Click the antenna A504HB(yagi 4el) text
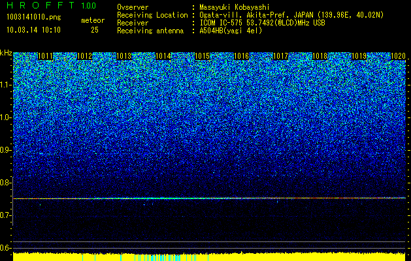 (231, 31)
